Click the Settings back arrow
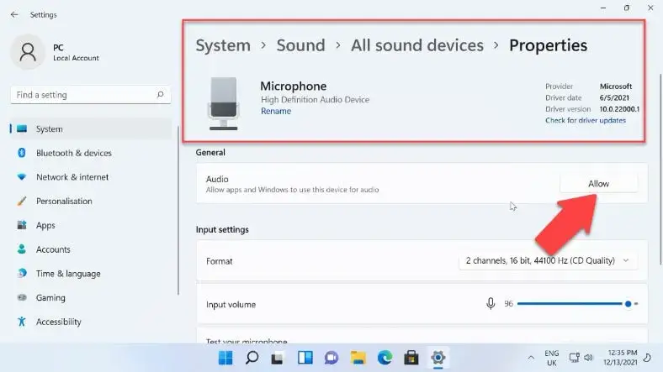This screenshot has height=372, width=663. (x=14, y=14)
